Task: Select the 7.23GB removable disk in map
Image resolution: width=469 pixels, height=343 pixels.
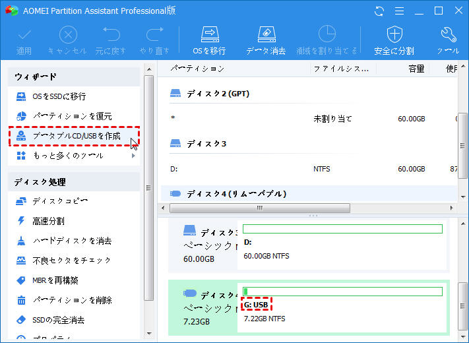Action: 203,308
